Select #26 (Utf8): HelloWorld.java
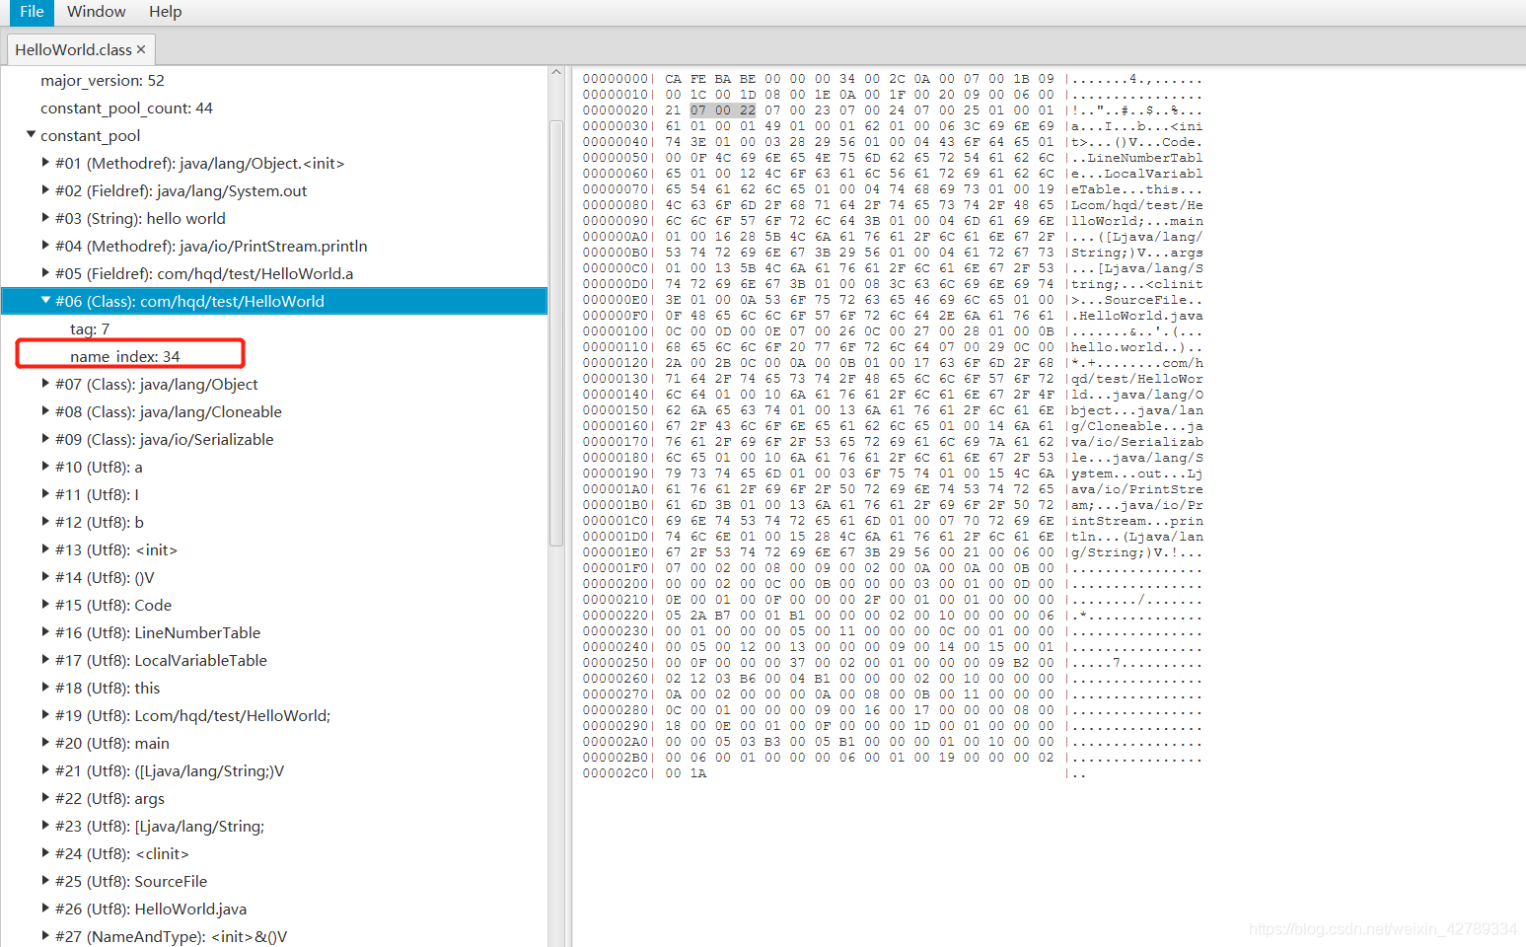The image size is (1526, 947). click(x=151, y=909)
